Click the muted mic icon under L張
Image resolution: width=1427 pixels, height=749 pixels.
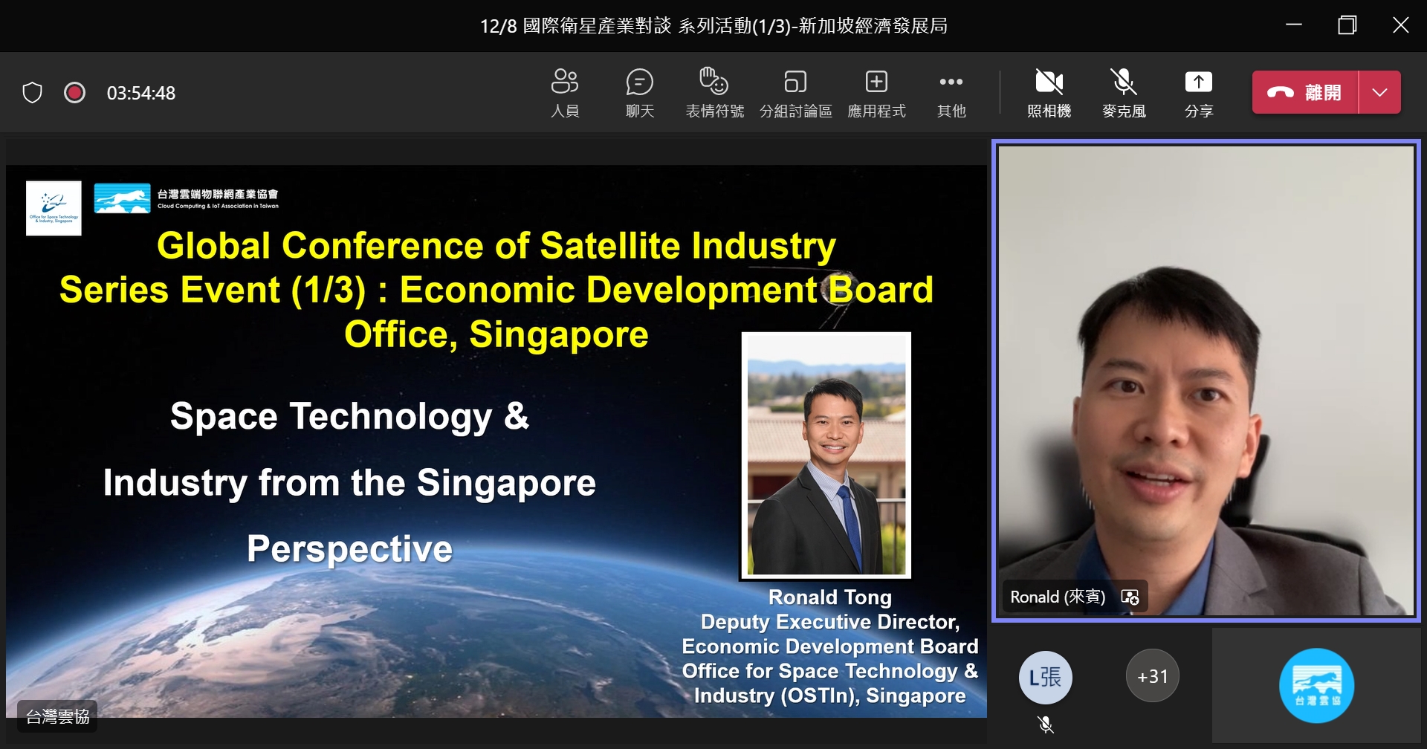pyautogui.click(x=1046, y=724)
